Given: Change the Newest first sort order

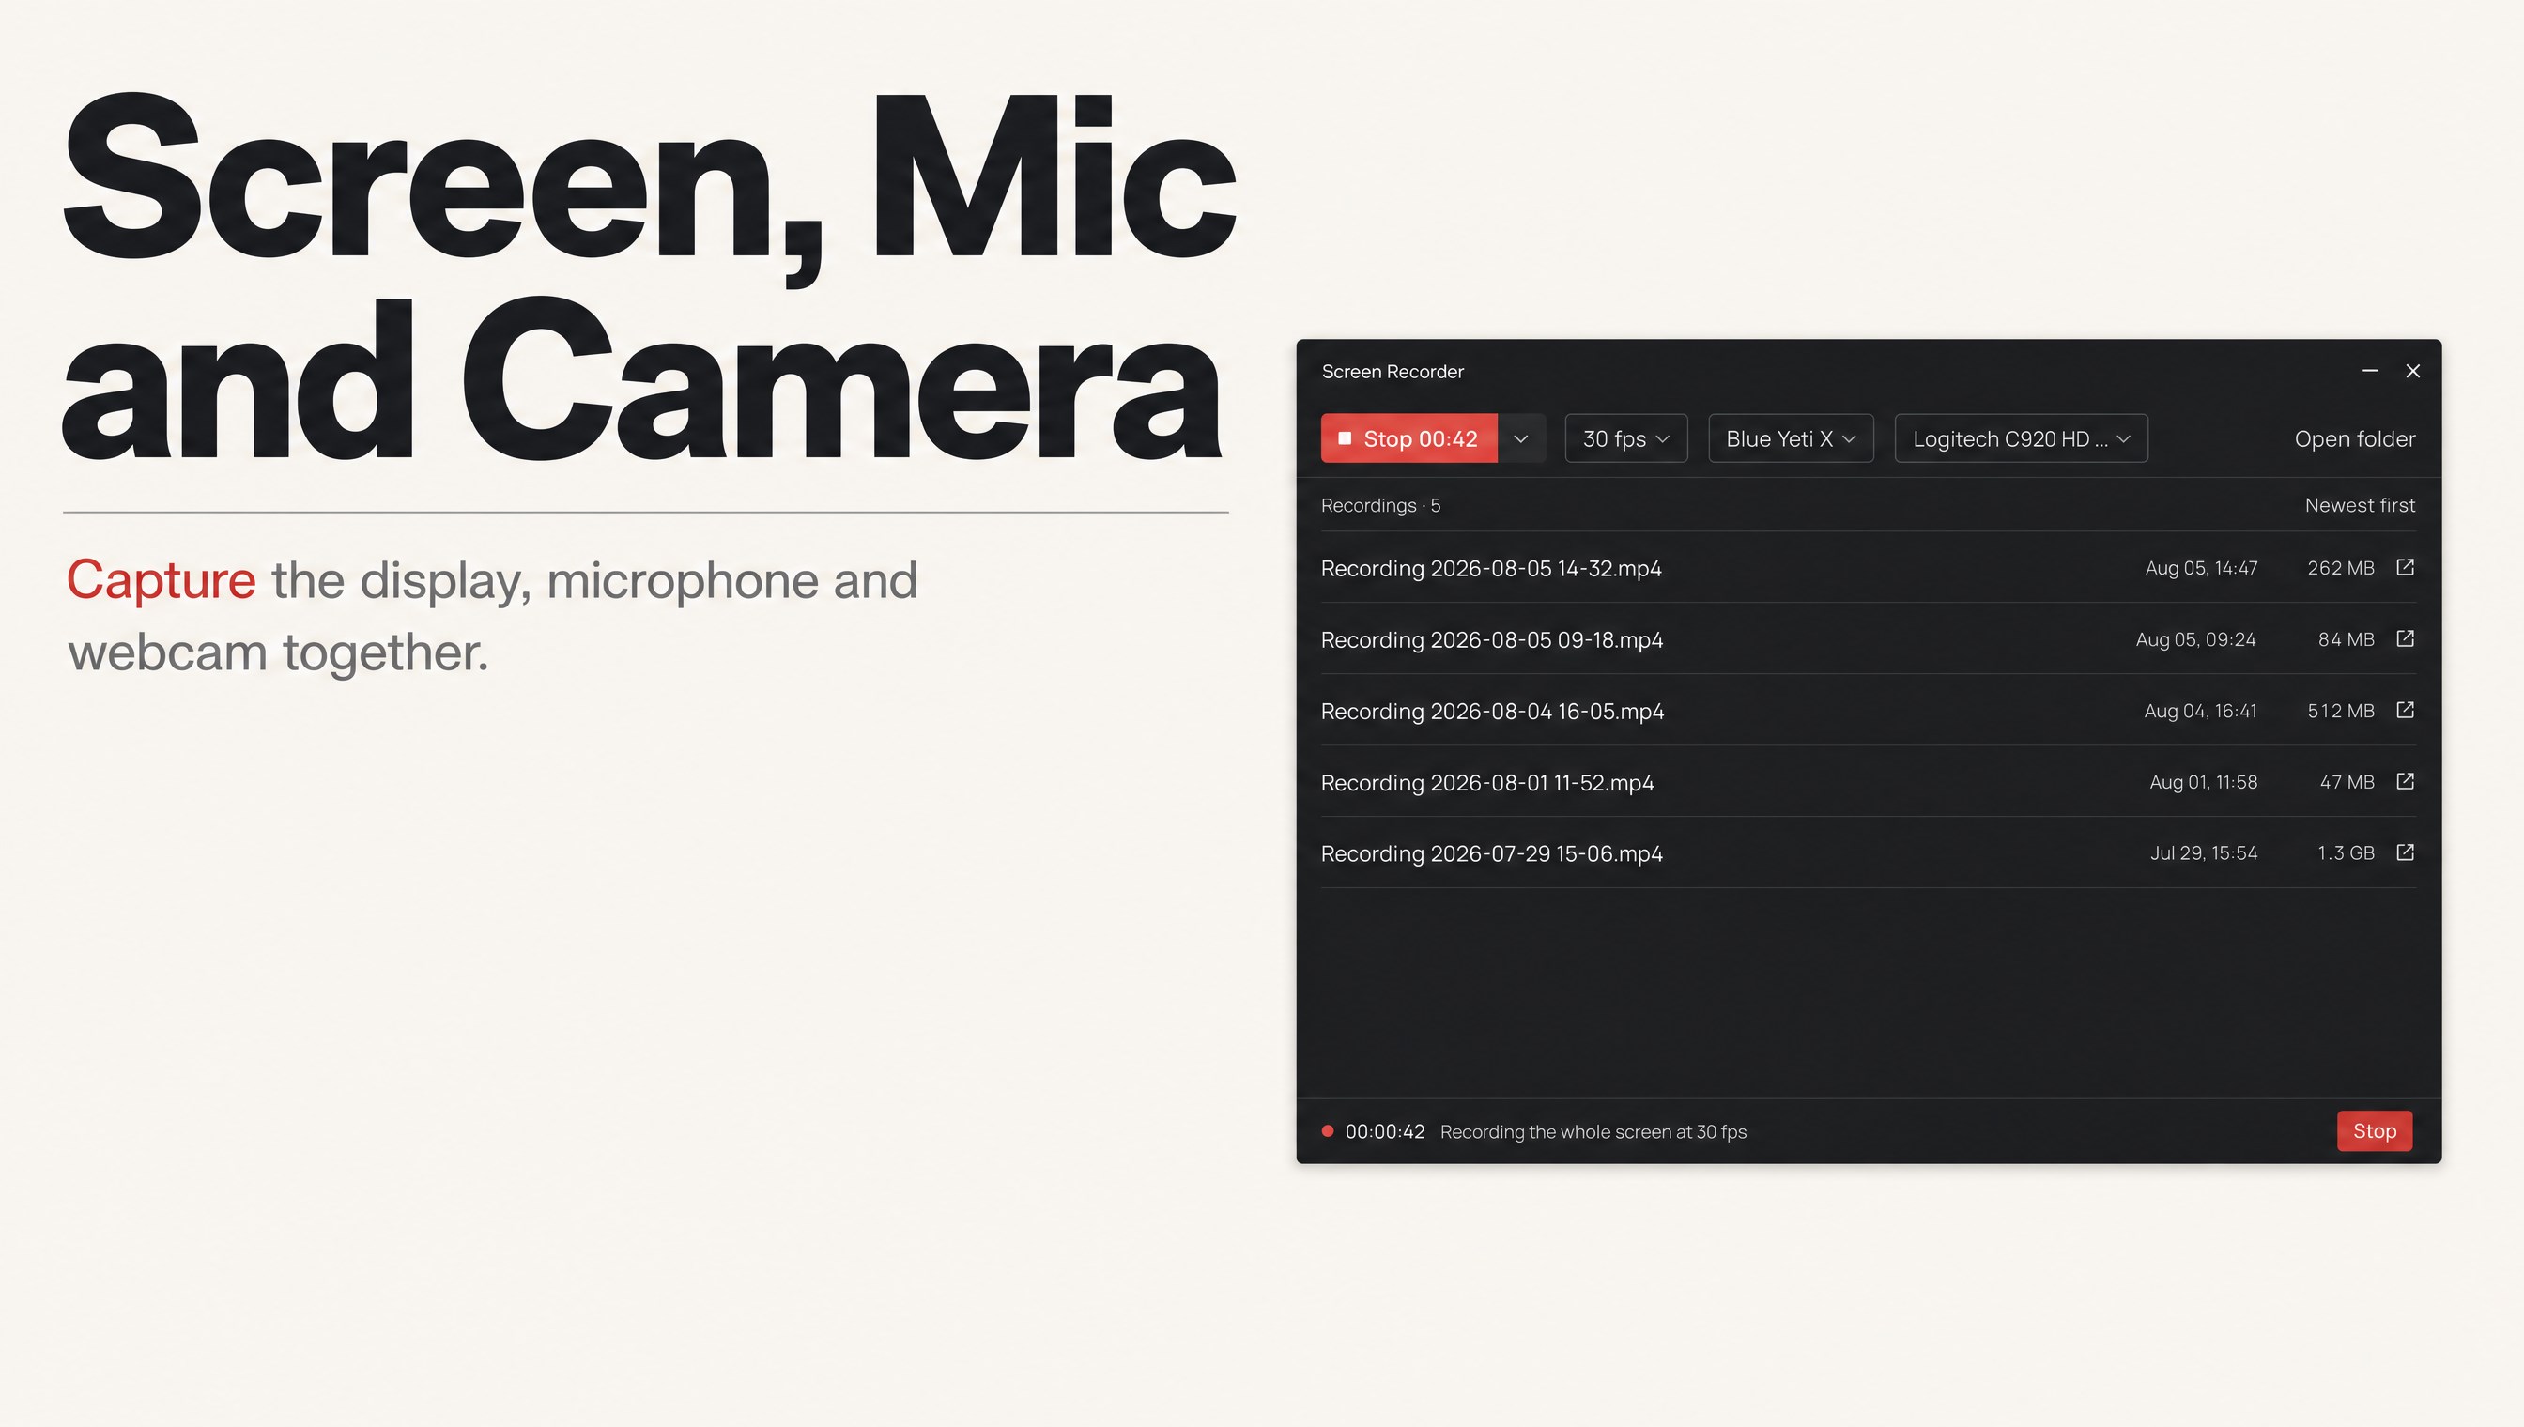Looking at the screenshot, I should (x=2360, y=506).
